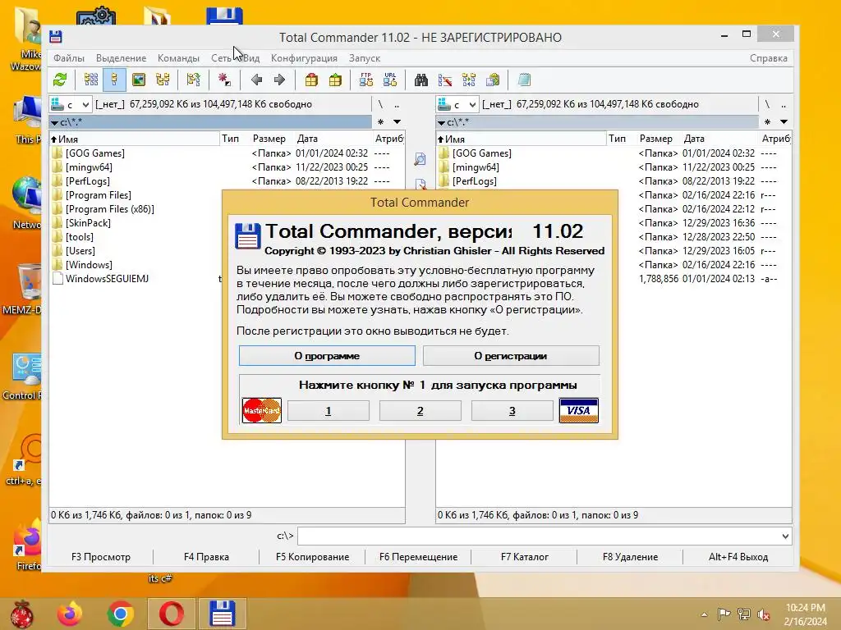The height and width of the screenshot is (630, 841).
Task: Sort left panel by Имя column header
Action: pos(134,139)
